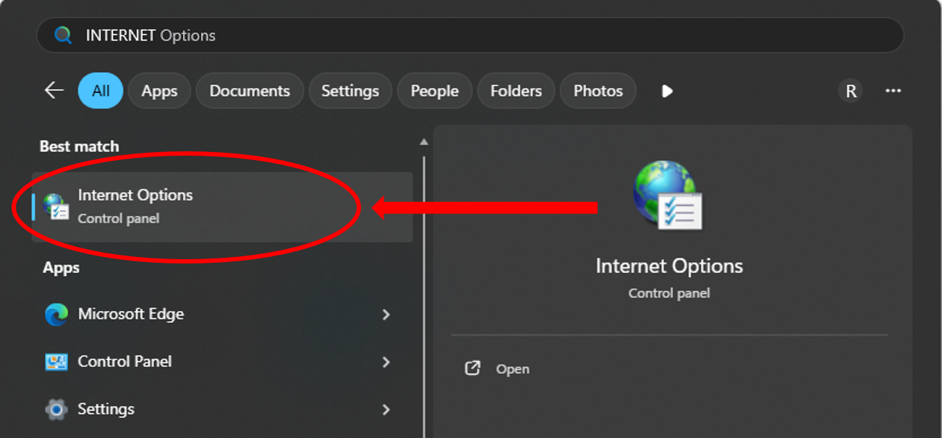The image size is (942, 438).
Task: Click Internet Options title in preview pane
Action: [x=669, y=266]
